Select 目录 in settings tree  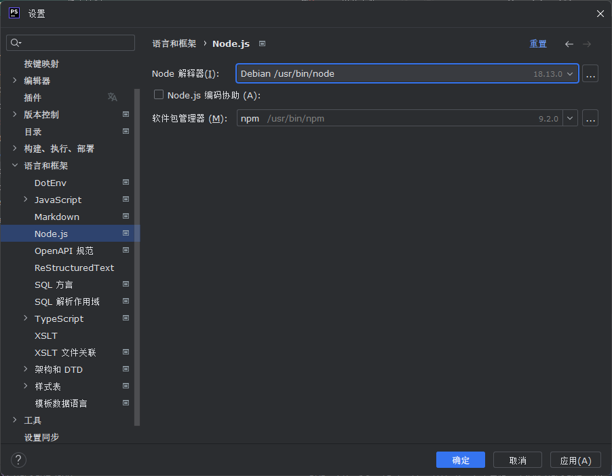[x=33, y=132]
